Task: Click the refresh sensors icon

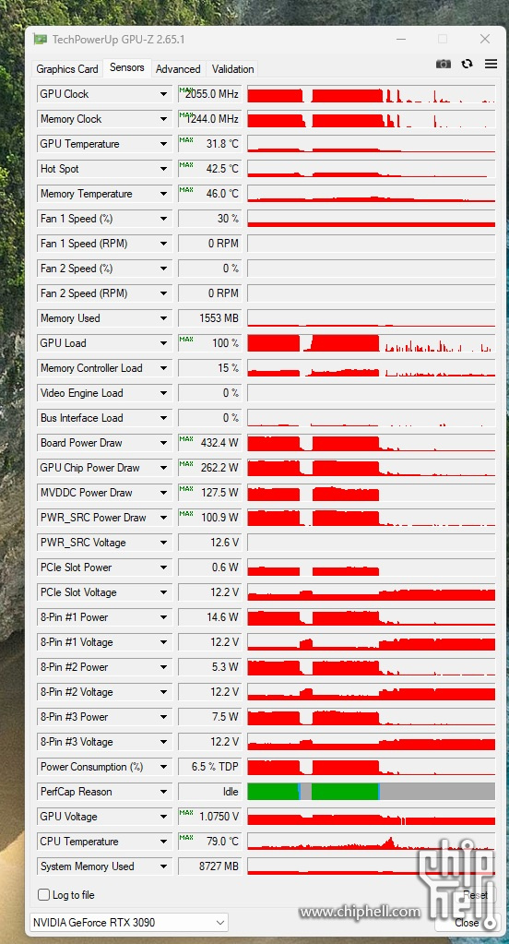Action: tap(467, 64)
